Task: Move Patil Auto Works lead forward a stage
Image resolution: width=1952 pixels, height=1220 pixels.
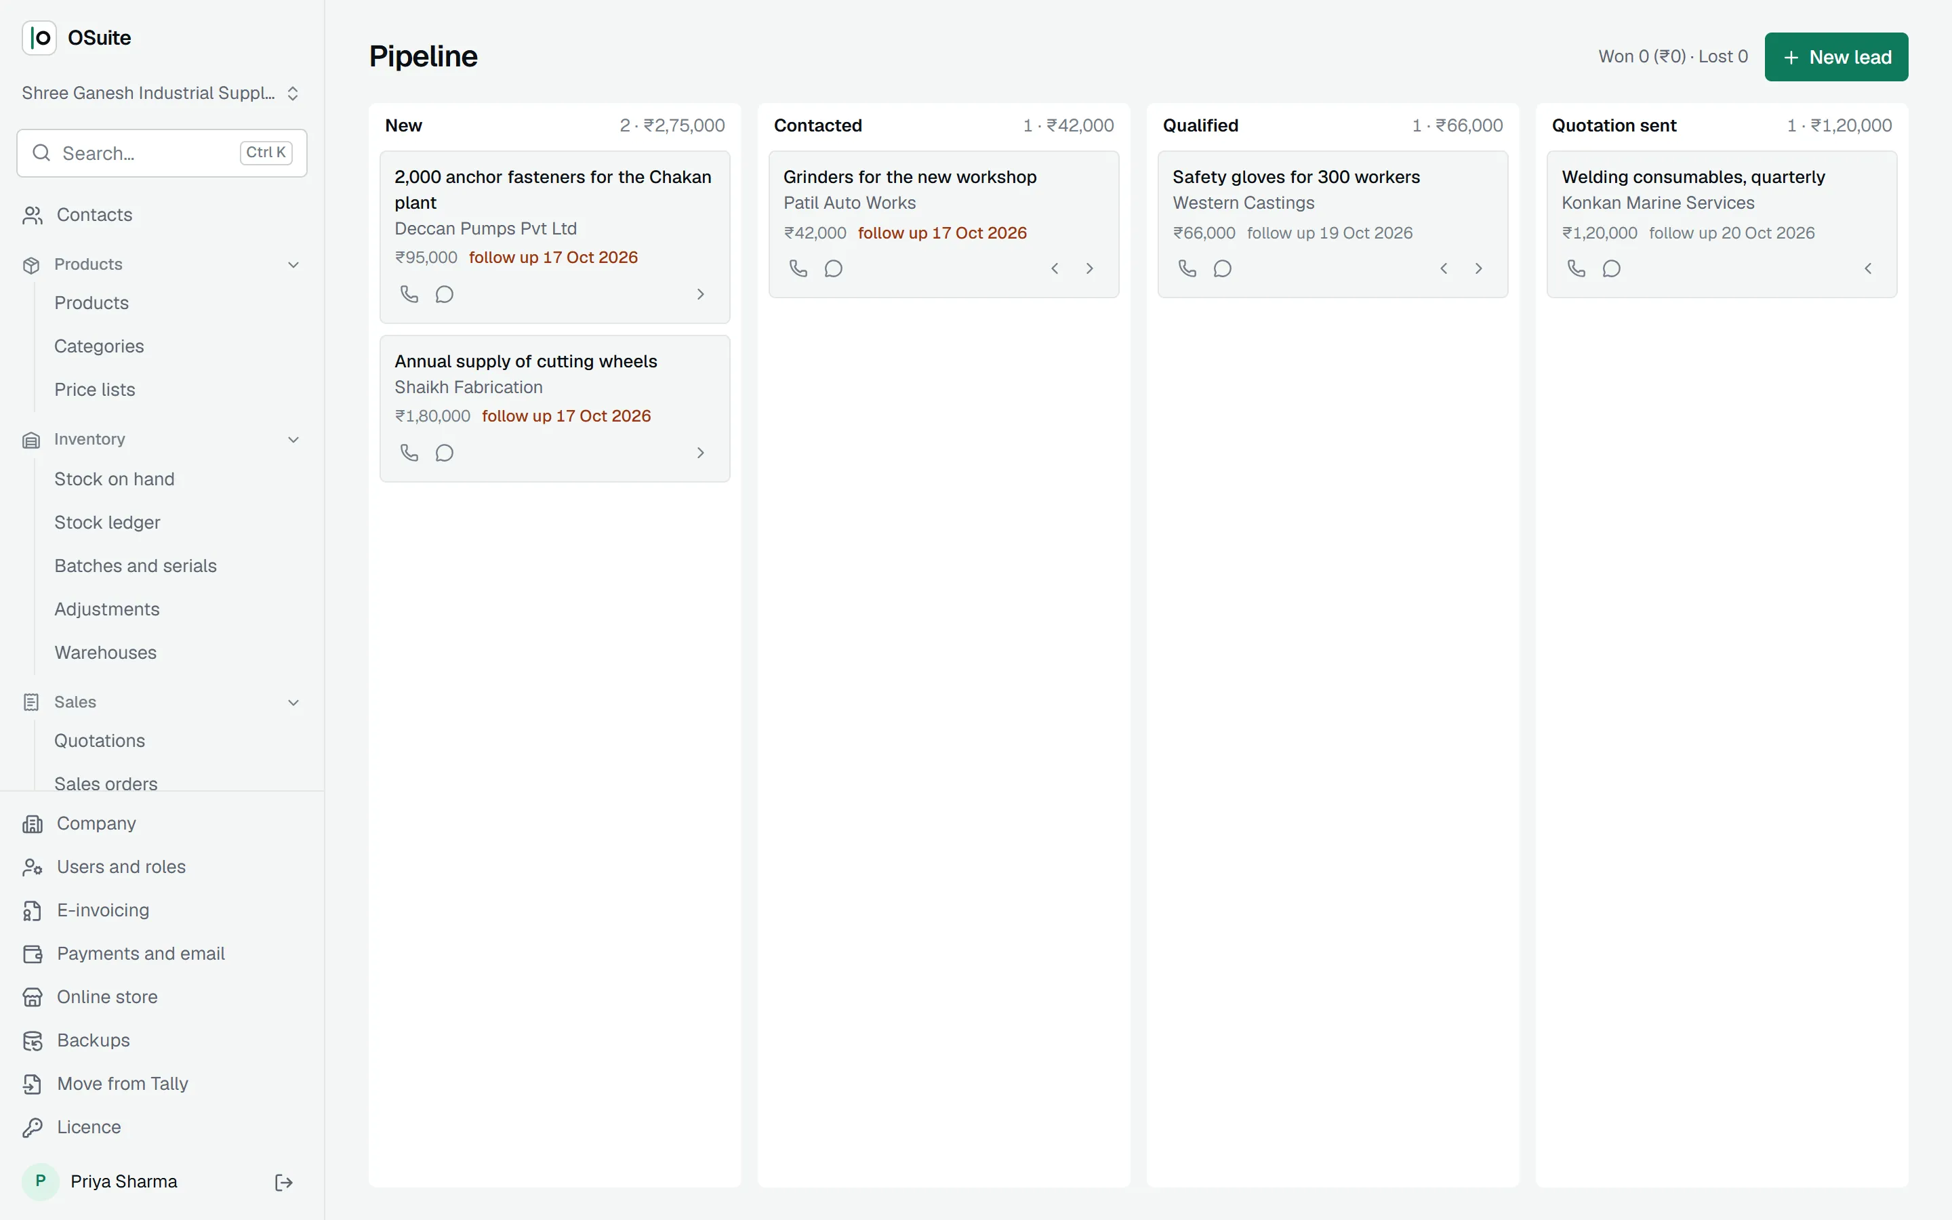Action: (1090, 268)
